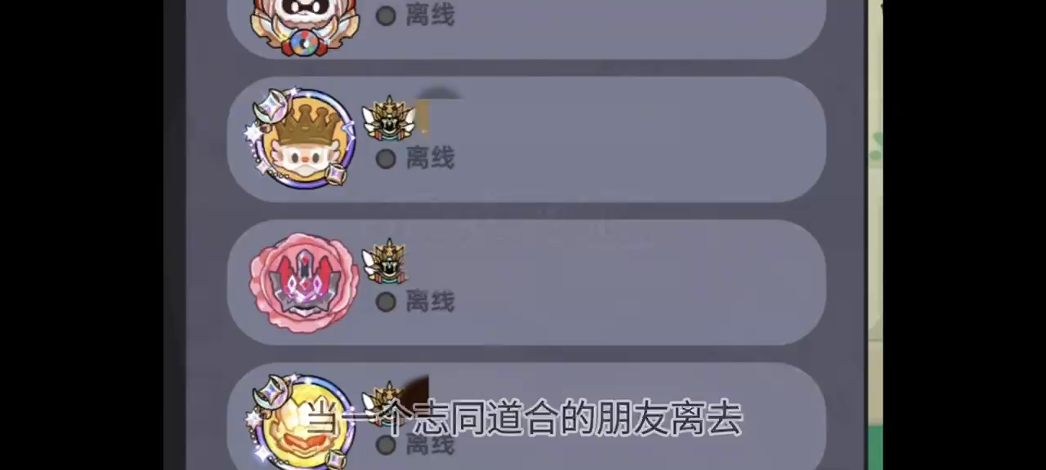Click the subtitle text 当一个志同道合的朋友离去
Screen dimensions: 1046x470
click(524, 419)
